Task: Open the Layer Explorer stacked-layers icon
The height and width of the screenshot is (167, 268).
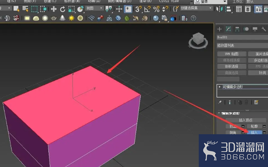Action: (248, 9)
